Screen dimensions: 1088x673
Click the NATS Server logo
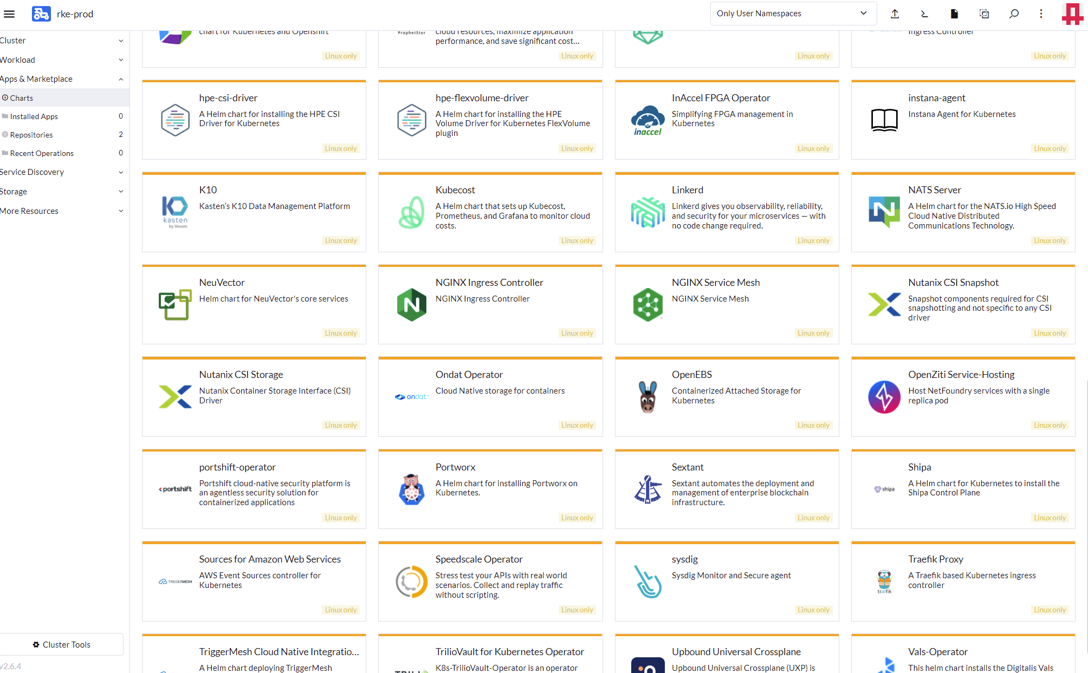(884, 212)
